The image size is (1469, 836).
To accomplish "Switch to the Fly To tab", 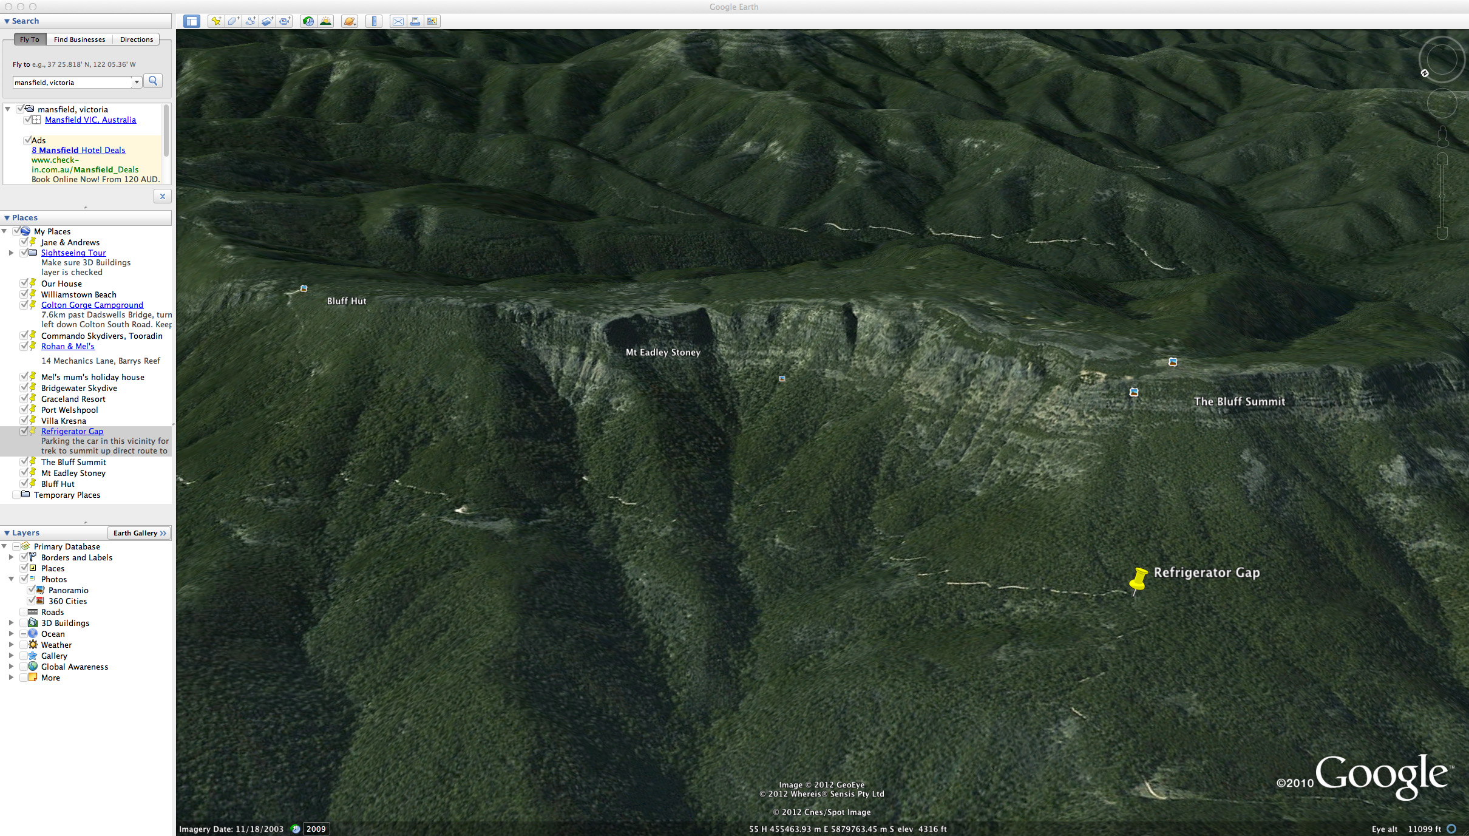I will click(x=30, y=39).
